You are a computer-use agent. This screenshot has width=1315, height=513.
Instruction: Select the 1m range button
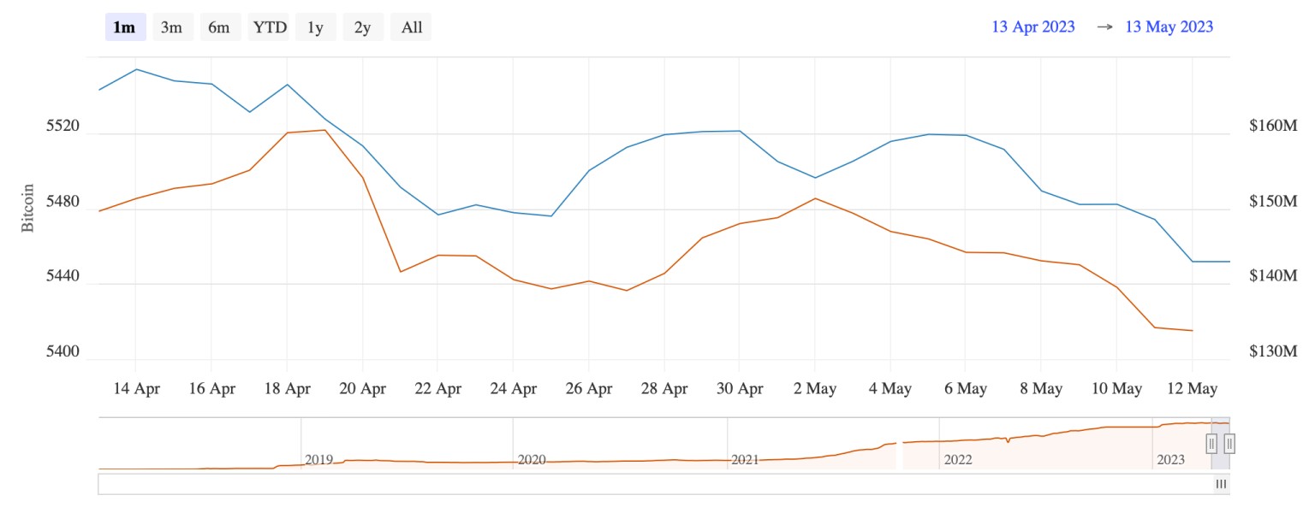point(125,27)
